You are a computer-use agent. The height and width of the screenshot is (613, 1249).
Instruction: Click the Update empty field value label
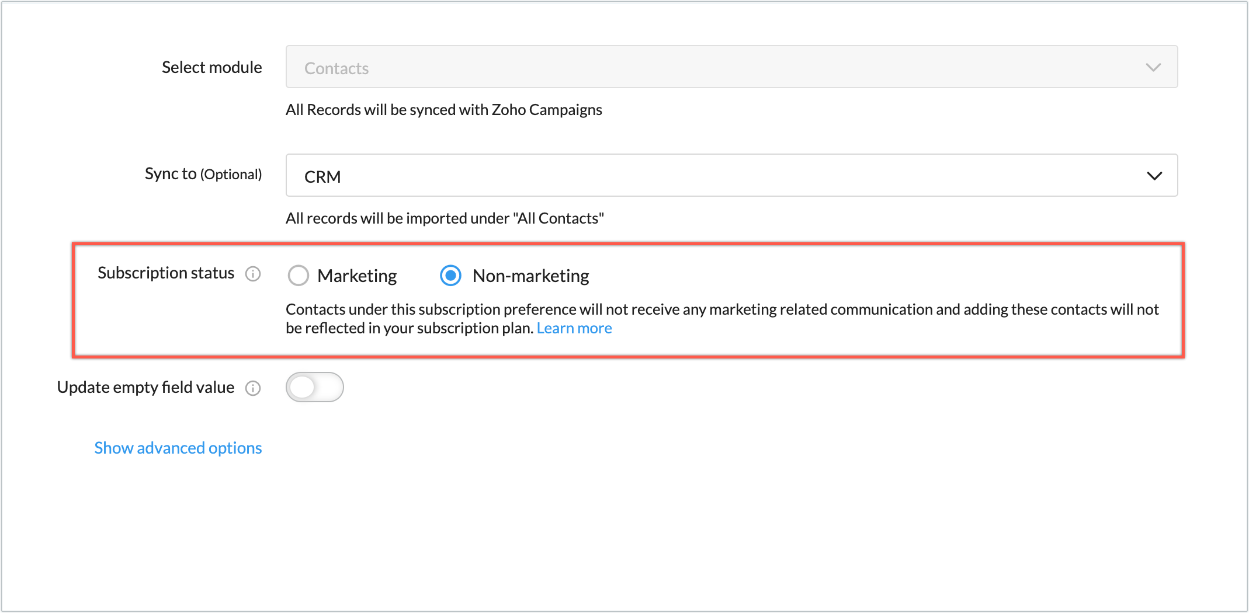click(145, 388)
